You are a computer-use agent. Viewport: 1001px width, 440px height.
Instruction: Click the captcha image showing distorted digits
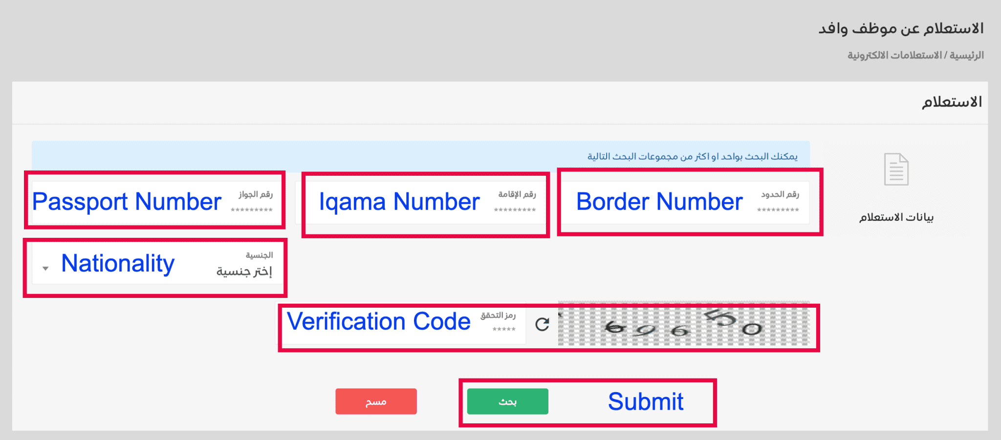(x=683, y=325)
